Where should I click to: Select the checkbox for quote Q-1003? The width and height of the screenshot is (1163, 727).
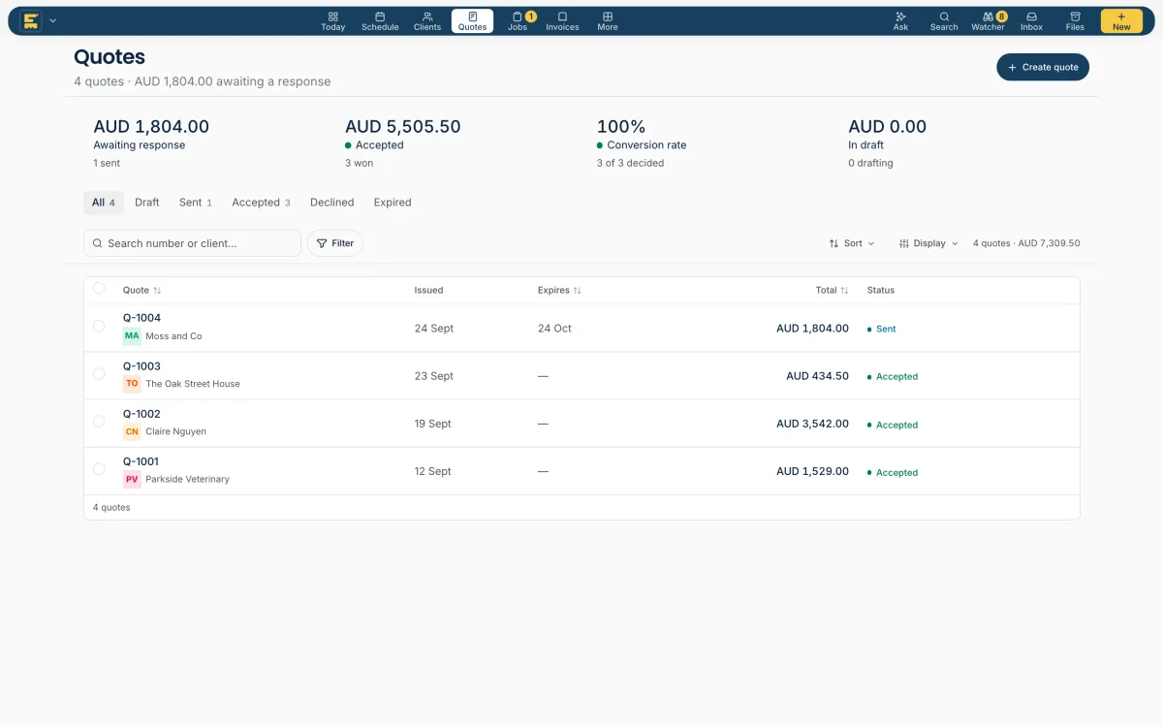(x=99, y=373)
